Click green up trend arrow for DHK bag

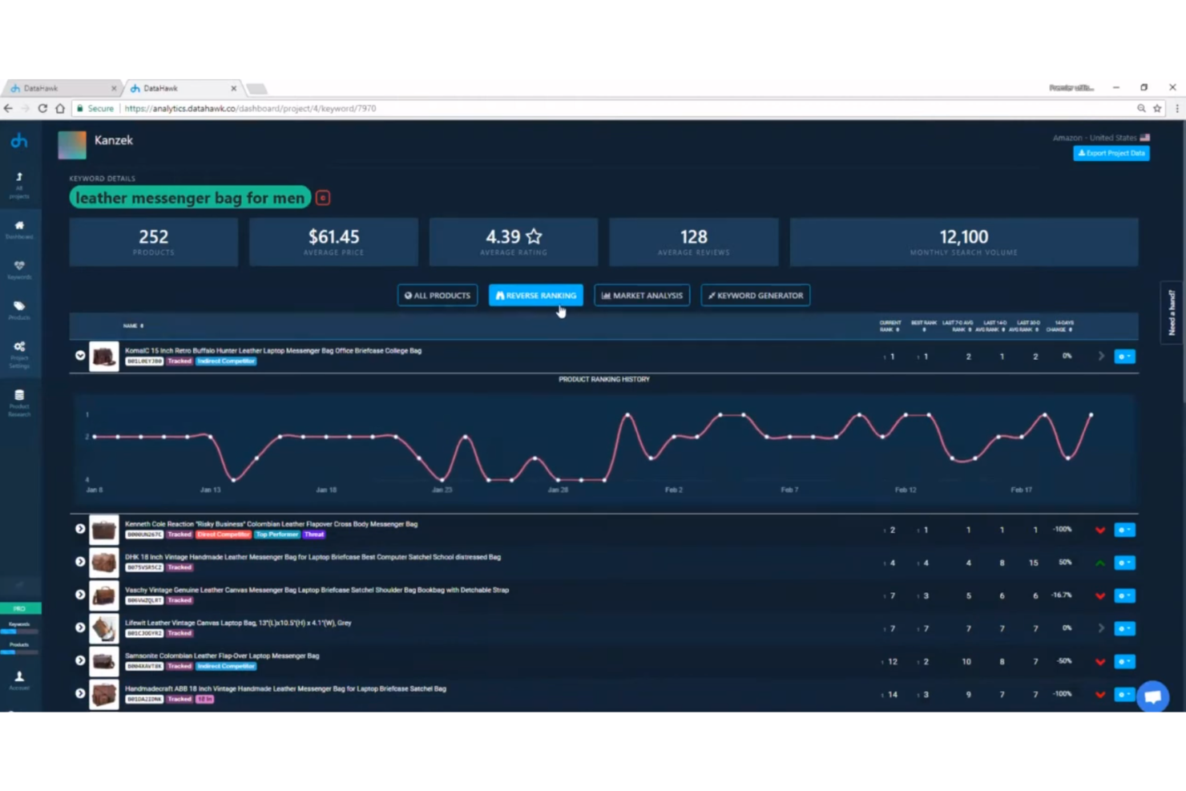[1100, 563]
